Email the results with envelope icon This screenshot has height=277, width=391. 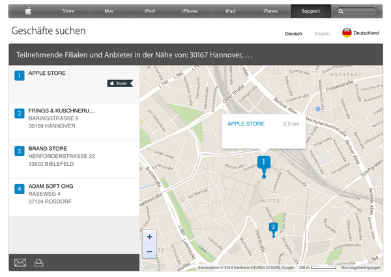[20, 263]
